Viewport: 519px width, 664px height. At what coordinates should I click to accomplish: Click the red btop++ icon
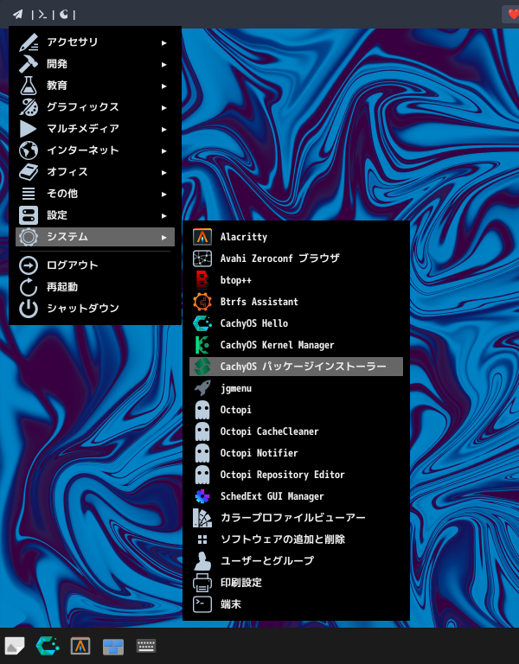click(x=202, y=280)
